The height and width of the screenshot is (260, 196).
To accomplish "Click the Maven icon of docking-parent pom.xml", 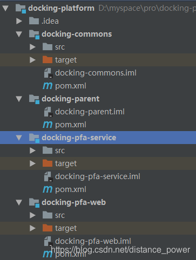I will (x=48, y=125).
